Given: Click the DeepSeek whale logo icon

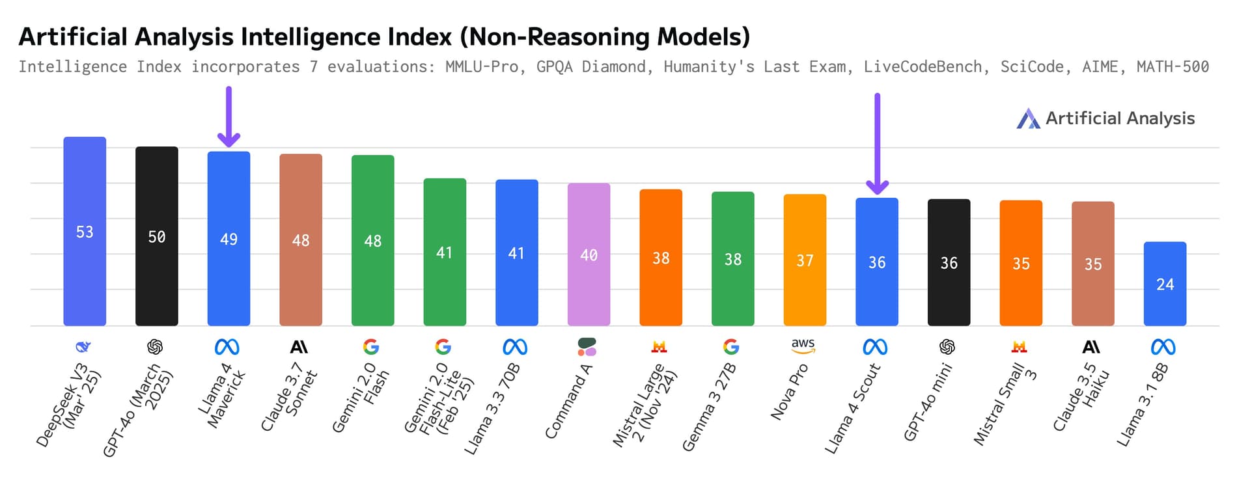Looking at the screenshot, I should tap(83, 347).
